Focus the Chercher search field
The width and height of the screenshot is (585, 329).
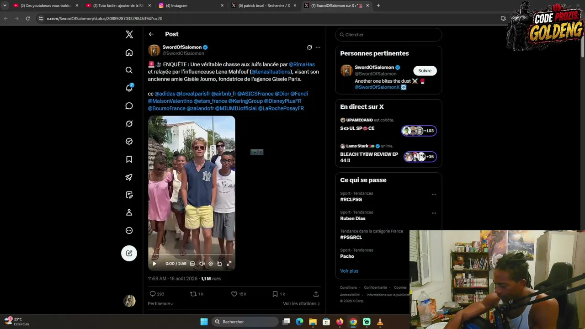(388, 35)
